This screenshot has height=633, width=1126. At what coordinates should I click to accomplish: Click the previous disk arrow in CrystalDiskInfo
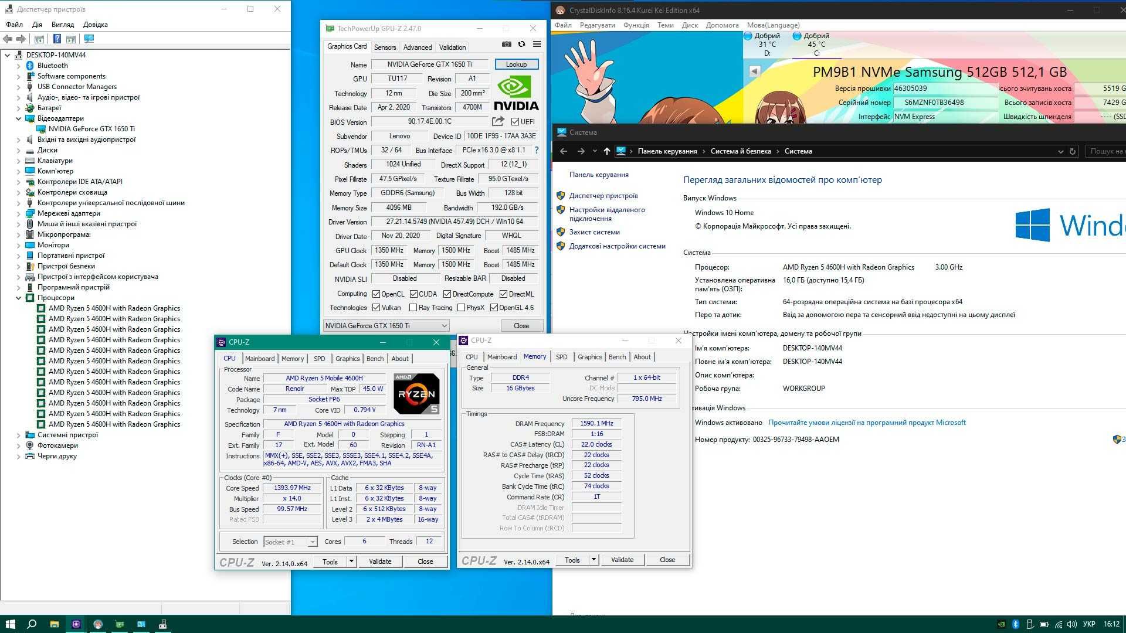(755, 72)
